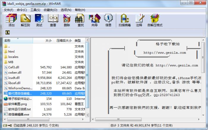Click comment pane scroll down arrow

click(203, 115)
